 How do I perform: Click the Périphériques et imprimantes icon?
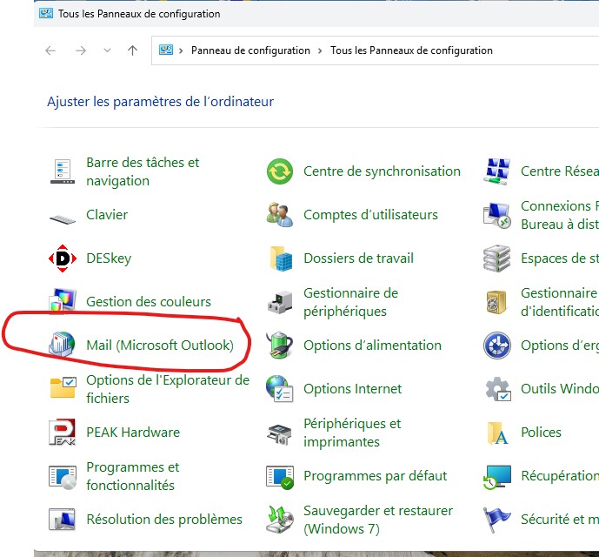(280, 434)
